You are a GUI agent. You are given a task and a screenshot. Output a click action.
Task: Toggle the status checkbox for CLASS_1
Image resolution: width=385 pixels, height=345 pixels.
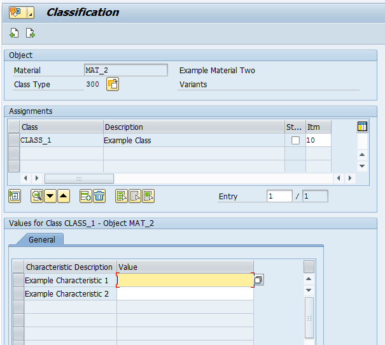(x=295, y=141)
